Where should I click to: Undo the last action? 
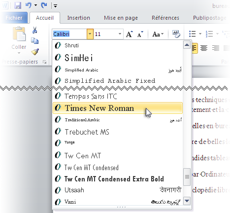pos(29,5)
